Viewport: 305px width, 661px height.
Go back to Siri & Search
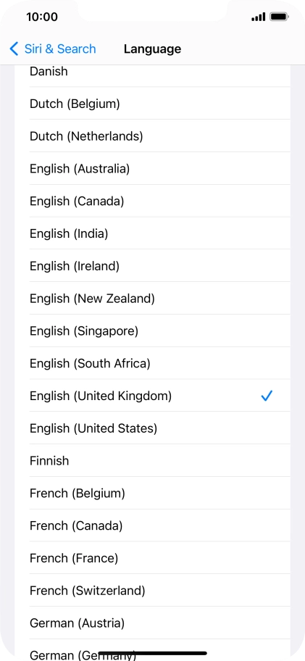point(53,49)
